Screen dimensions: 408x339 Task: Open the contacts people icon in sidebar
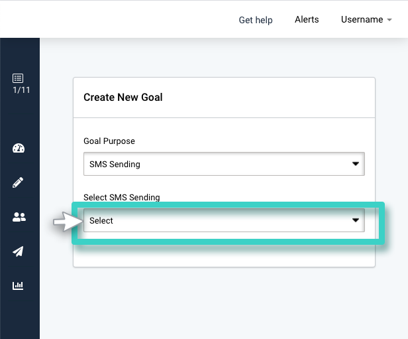point(19,217)
